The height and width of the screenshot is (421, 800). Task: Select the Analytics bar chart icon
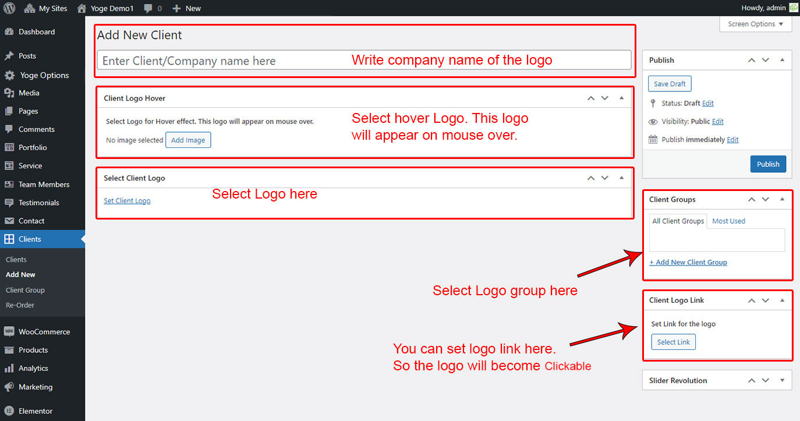point(9,369)
